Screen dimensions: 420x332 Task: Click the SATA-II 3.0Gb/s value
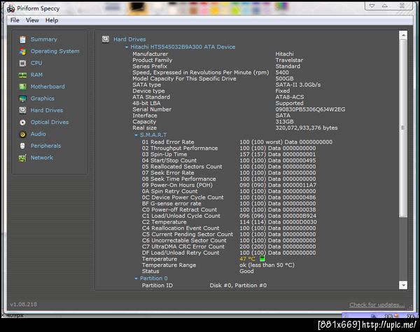298,85
